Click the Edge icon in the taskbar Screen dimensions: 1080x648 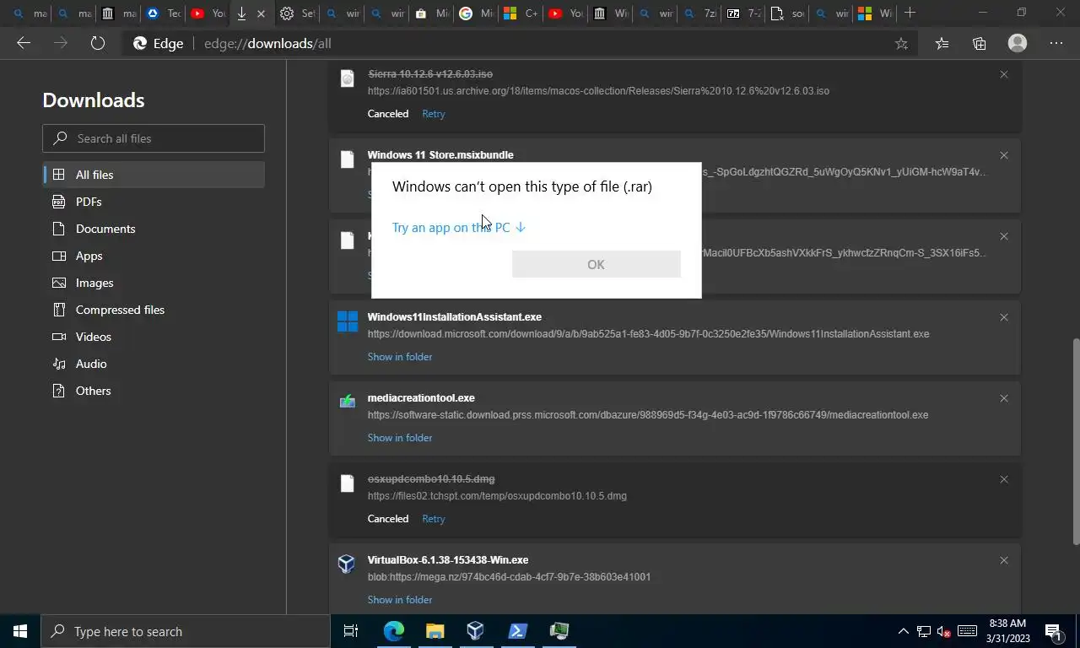[393, 631]
